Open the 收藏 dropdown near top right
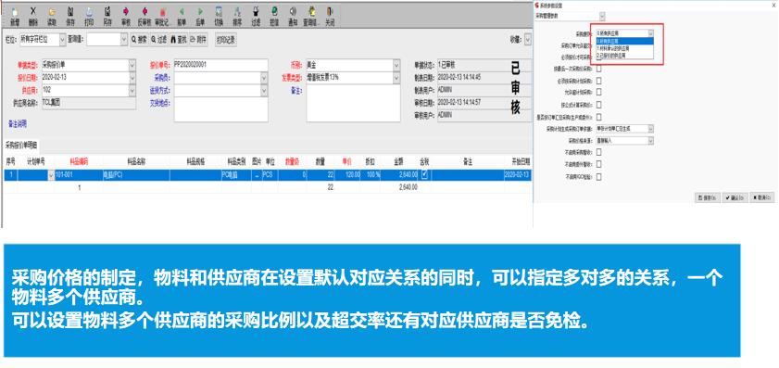This screenshot has width=779, height=368. (528, 40)
